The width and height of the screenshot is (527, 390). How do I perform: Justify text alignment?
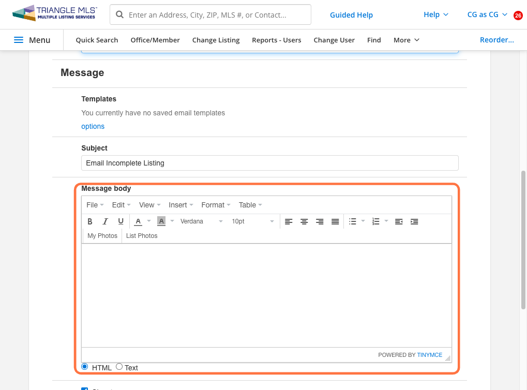coord(335,221)
